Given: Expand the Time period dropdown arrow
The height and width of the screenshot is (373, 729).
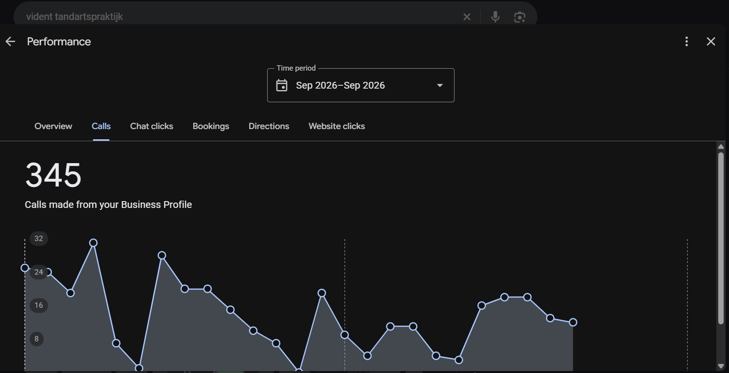Looking at the screenshot, I should click(x=440, y=86).
